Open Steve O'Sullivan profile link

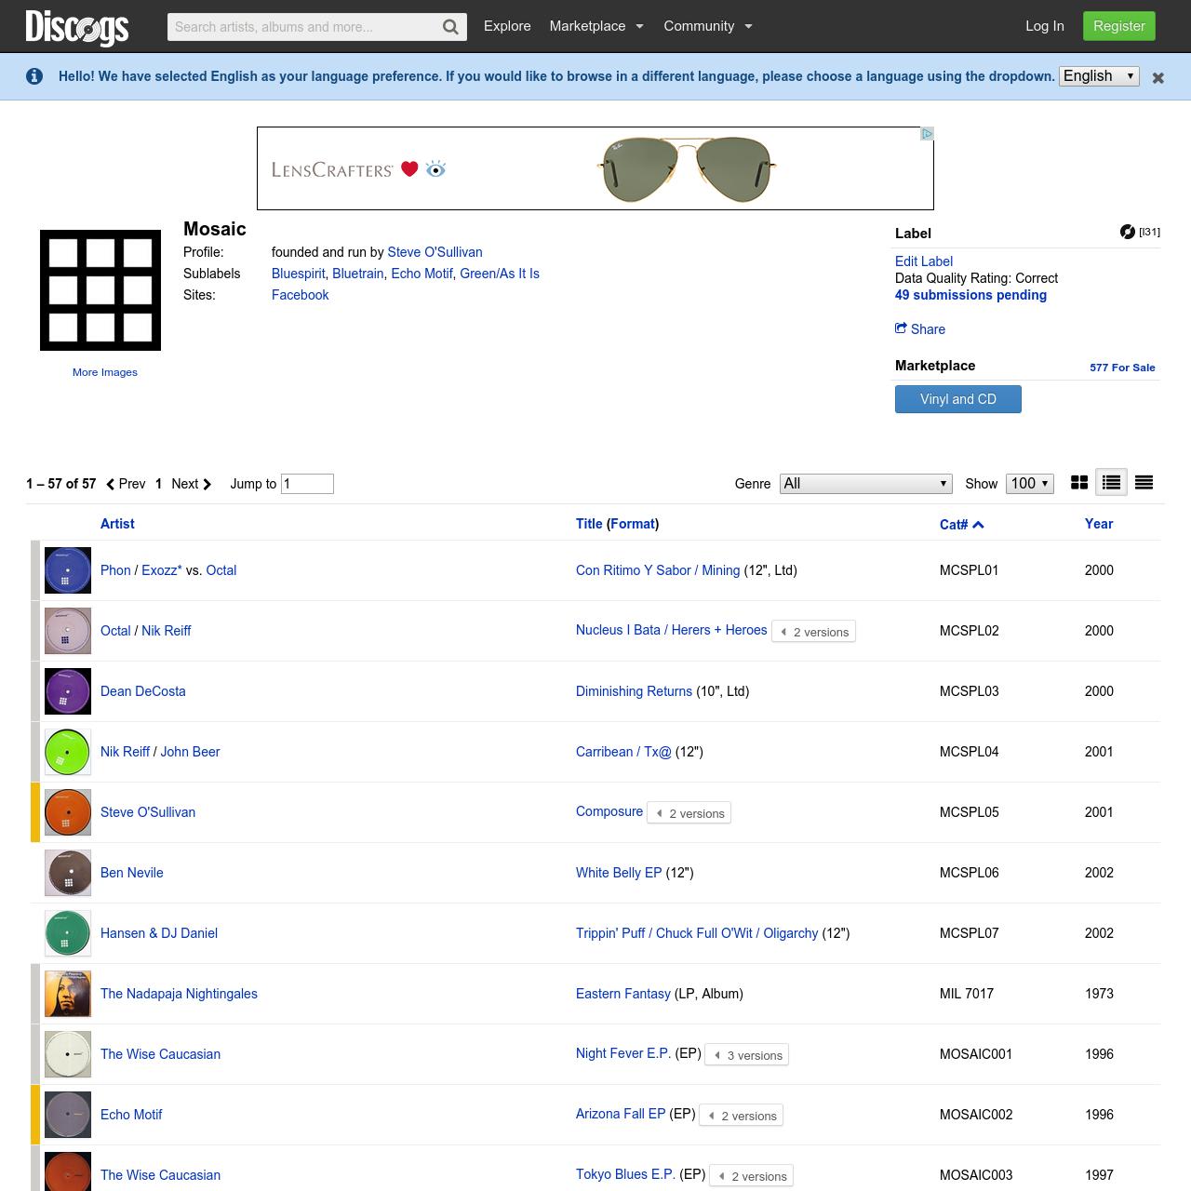pos(435,252)
